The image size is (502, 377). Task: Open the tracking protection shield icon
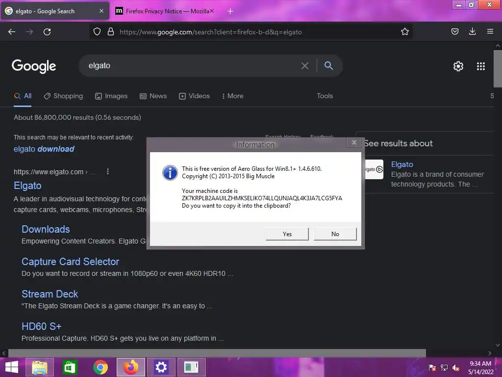[x=97, y=31]
